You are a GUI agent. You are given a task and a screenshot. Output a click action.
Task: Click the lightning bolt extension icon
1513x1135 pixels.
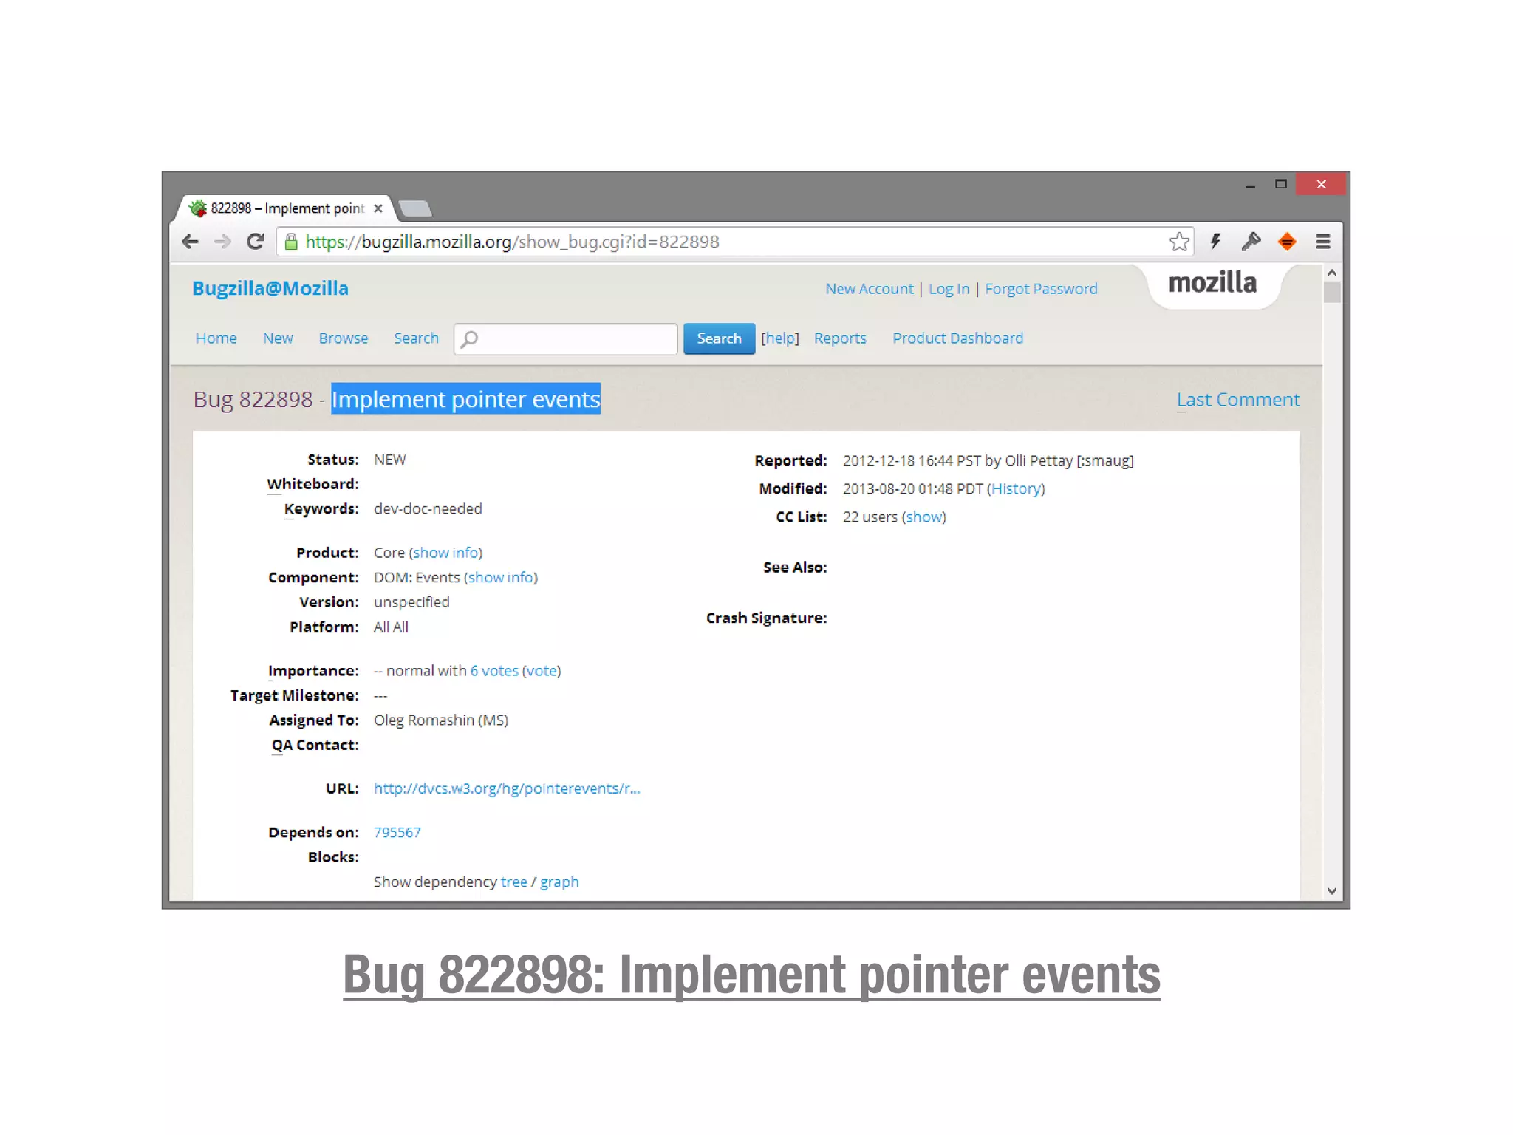[x=1215, y=242]
